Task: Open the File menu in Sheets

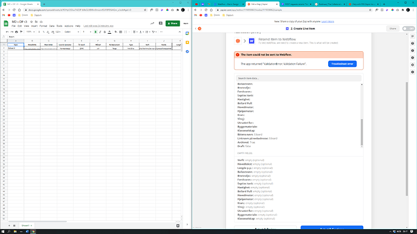Action: point(13,26)
